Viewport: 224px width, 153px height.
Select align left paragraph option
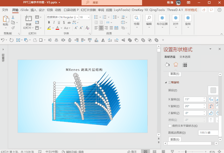(96, 28)
